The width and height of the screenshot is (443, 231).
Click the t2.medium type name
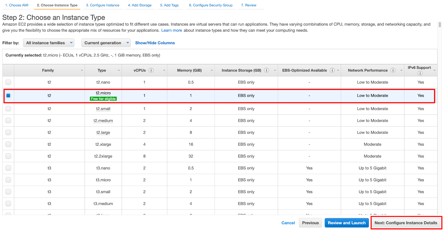click(x=103, y=120)
